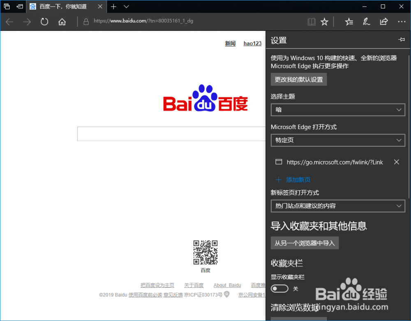Click the site security lock icon
Viewport: 411px width, 321px height.
[86, 21]
